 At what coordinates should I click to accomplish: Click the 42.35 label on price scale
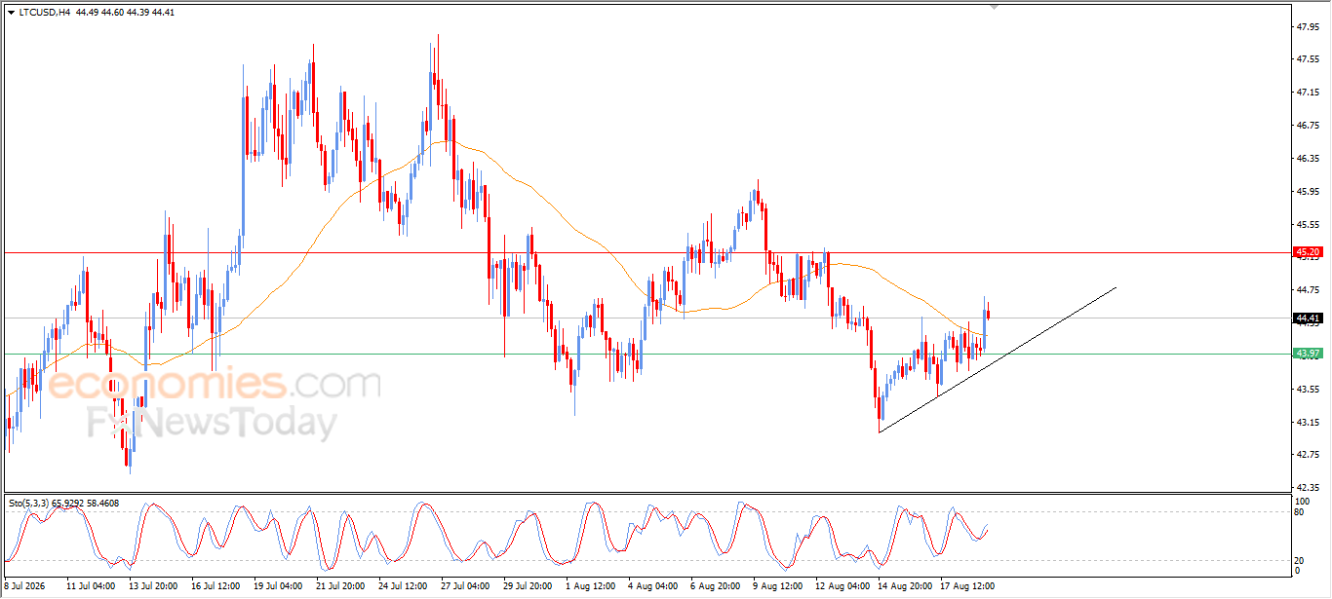1308,486
